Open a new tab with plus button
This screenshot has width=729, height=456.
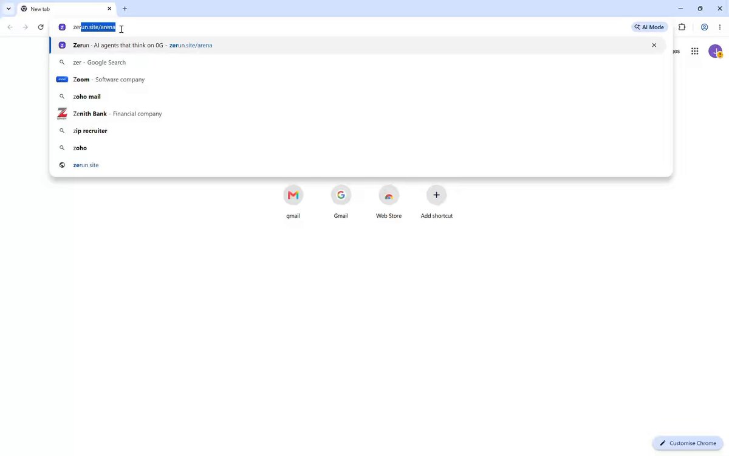tap(125, 9)
